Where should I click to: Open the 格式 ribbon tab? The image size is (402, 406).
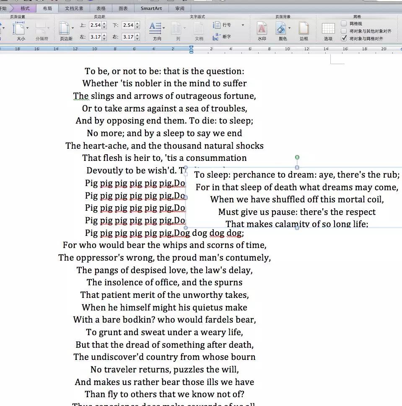click(x=25, y=8)
